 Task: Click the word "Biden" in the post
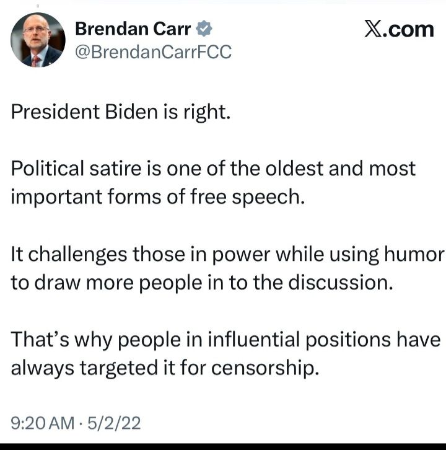[x=131, y=112]
